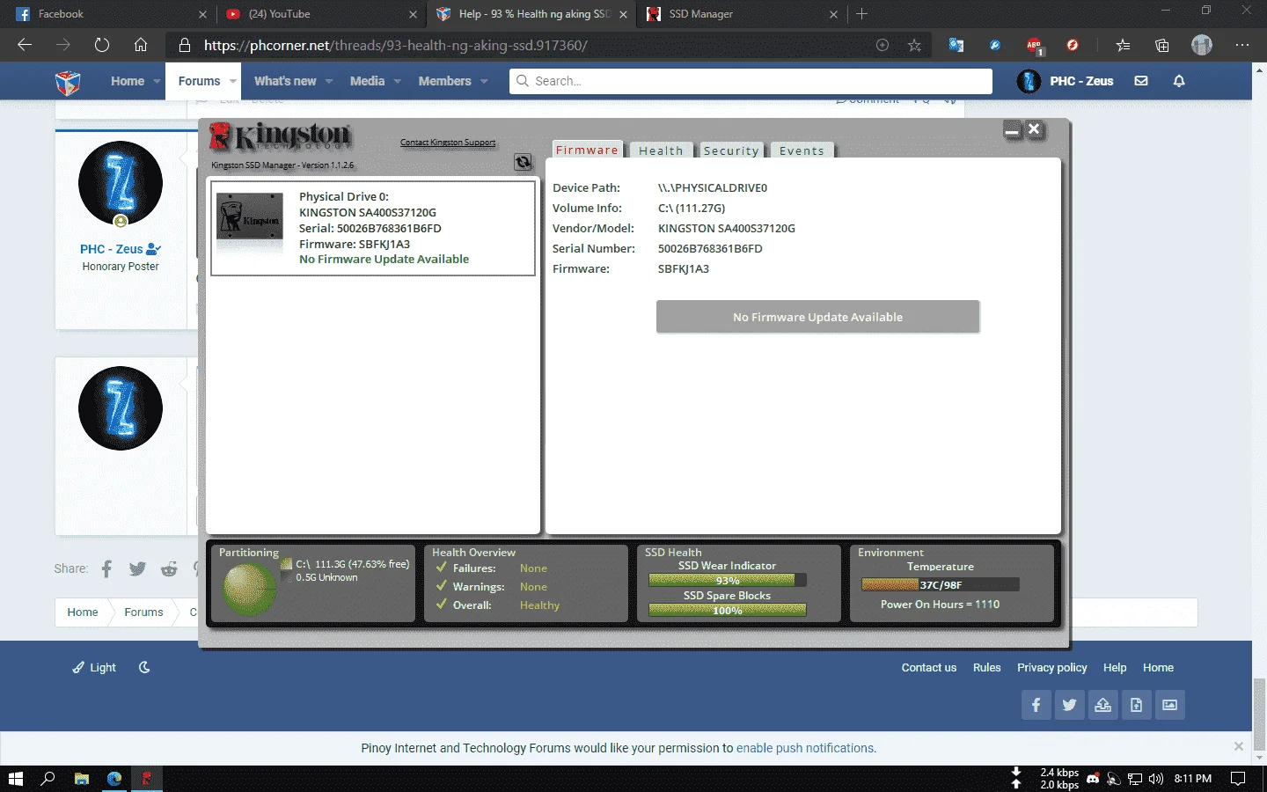Open the Google Translate extension icon

(956, 45)
